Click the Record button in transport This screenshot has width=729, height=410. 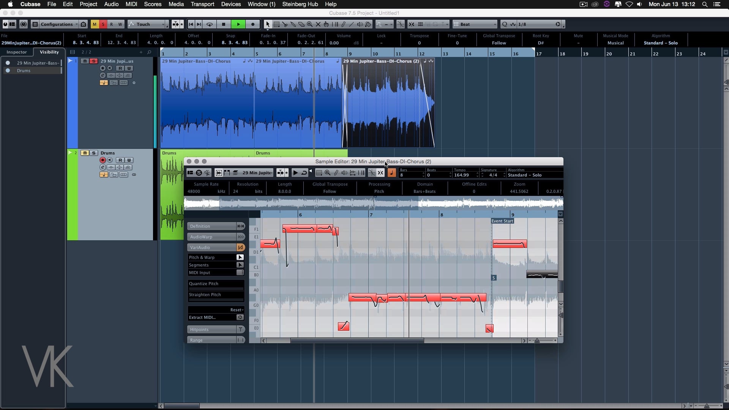(253, 24)
